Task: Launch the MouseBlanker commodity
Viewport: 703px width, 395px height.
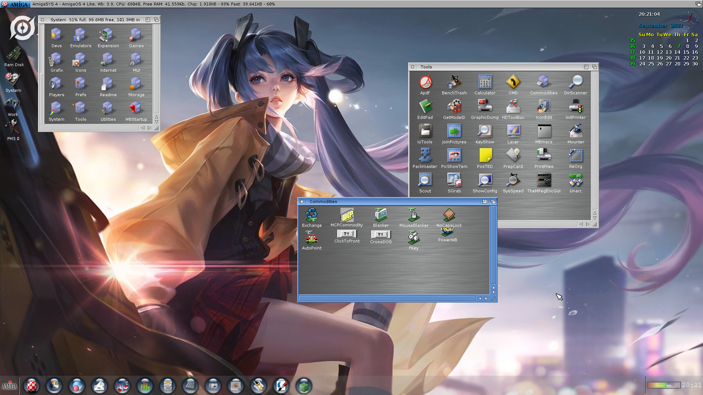Action: coord(413,215)
